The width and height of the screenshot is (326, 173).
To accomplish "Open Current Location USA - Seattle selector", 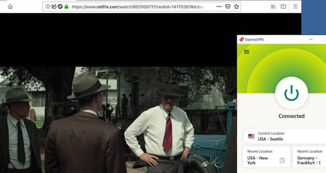I will point(285,136).
